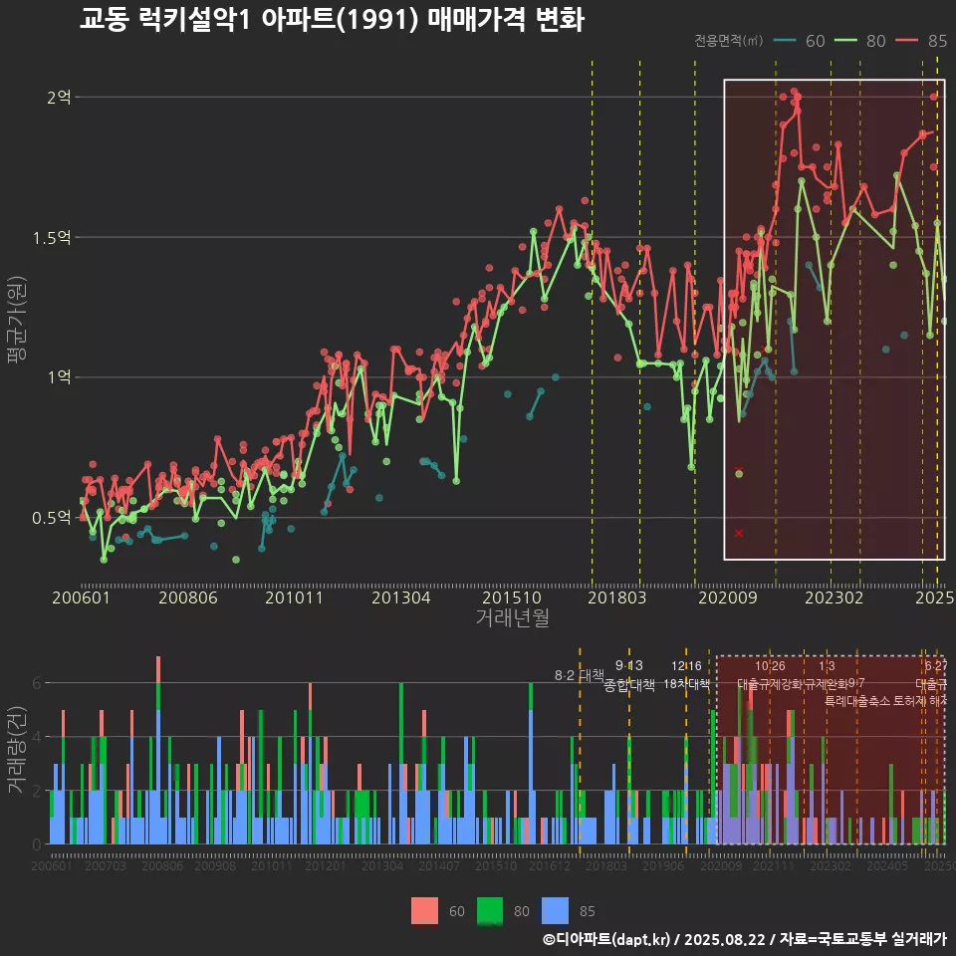Click the 200601 price chart x-axis label
Image resolution: width=956 pixels, height=956 pixels.
(x=81, y=597)
